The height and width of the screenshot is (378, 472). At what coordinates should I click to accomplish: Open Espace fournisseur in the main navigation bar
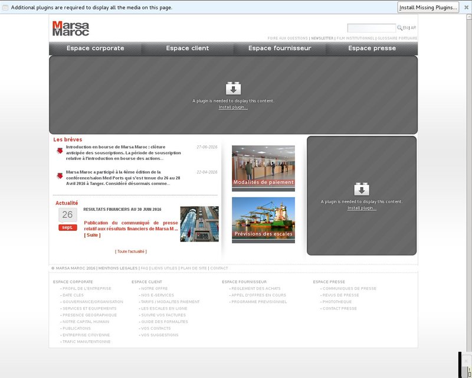pyautogui.click(x=280, y=48)
